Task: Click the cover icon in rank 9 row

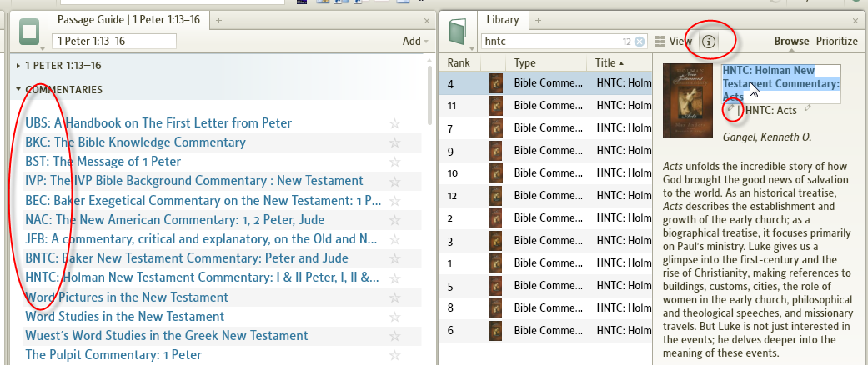Action: tap(495, 151)
